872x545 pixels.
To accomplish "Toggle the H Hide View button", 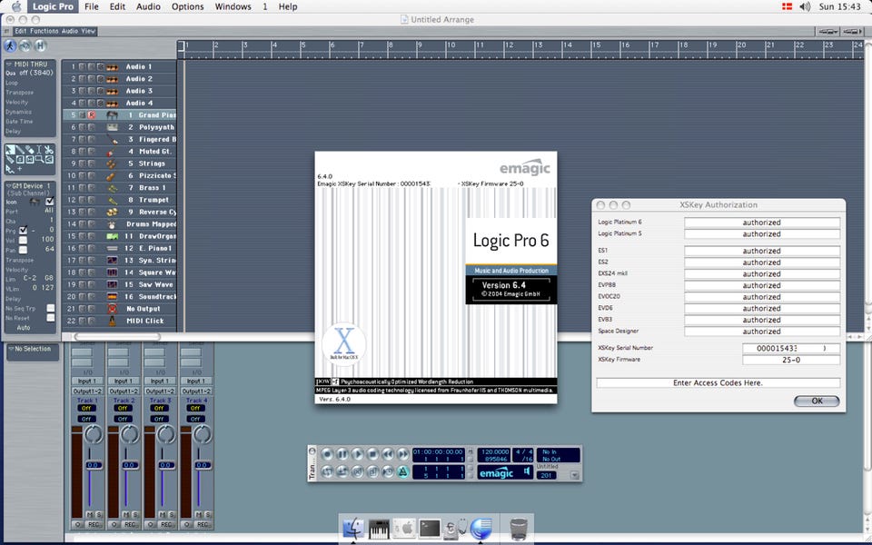I will point(40,45).
